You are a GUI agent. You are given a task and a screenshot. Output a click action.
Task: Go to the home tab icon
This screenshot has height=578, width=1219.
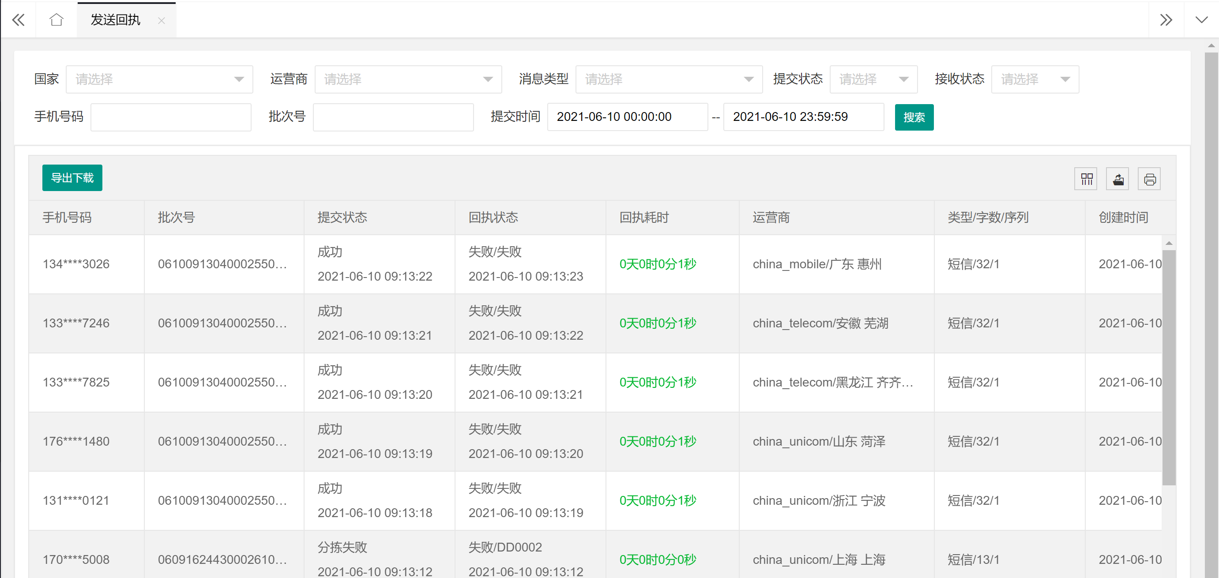tap(56, 20)
